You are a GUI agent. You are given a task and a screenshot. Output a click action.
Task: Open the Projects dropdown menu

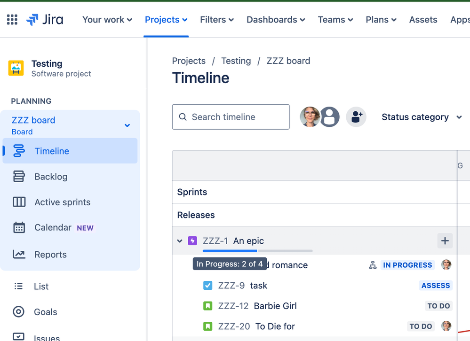pyautogui.click(x=166, y=20)
